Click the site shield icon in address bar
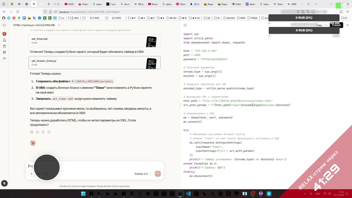Image resolution: width=352 pixels, height=198 pixels. tap(45, 12)
